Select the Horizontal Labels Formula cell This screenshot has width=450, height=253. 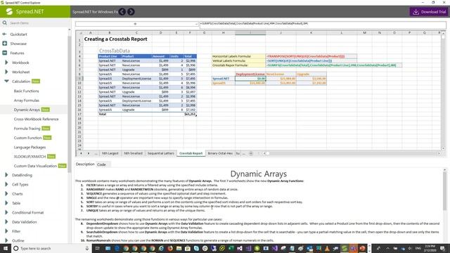point(239,56)
